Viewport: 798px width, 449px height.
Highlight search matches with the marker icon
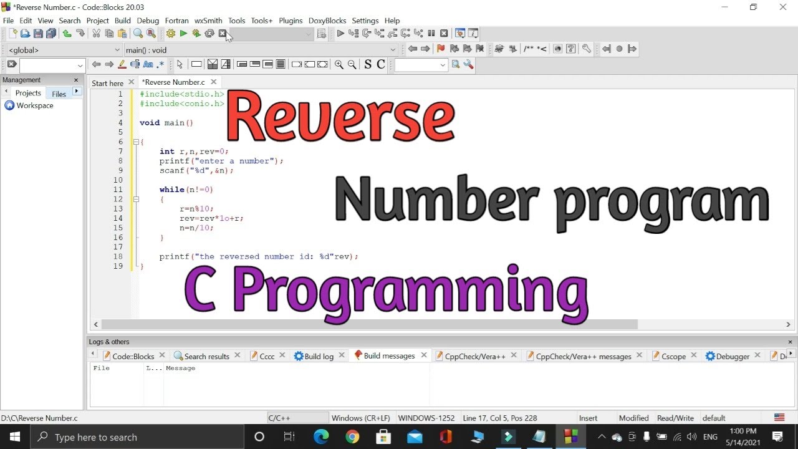(x=122, y=64)
